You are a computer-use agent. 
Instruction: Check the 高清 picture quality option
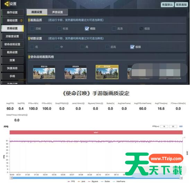point(114,29)
